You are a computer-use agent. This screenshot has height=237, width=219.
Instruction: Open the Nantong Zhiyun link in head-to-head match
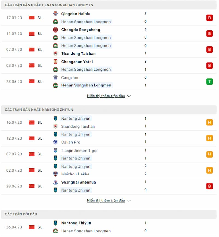pyautogui.click(x=76, y=223)
